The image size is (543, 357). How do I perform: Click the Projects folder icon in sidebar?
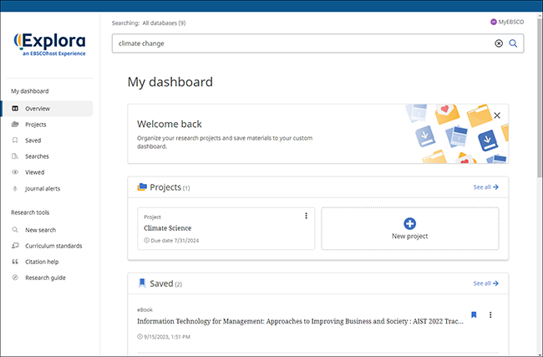pyautogui.click(x=15, y=124)
